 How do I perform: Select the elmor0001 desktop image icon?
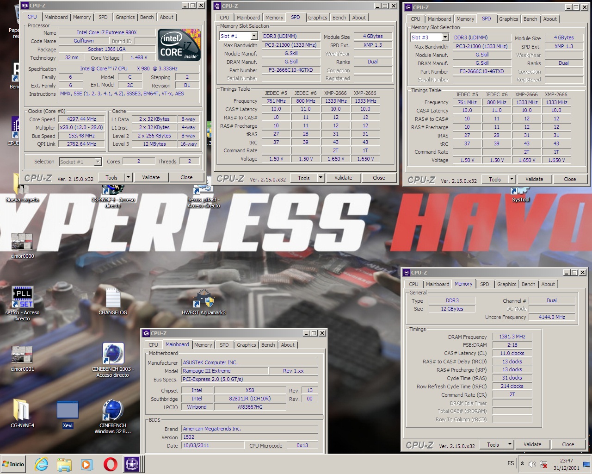coord(22,359)
